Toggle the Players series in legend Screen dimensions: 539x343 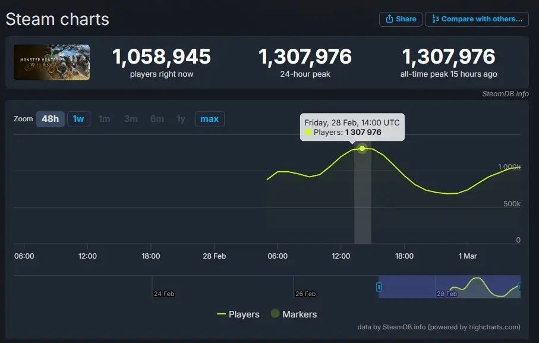[x=238, y=314]
